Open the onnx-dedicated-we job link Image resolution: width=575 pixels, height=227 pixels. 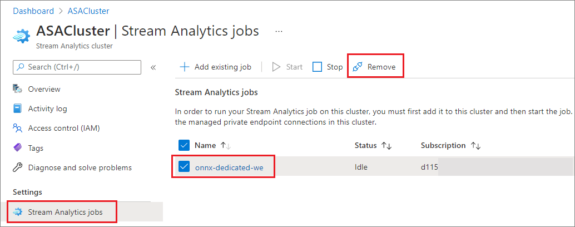(229, 167)
